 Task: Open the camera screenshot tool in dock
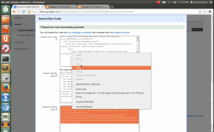pyautogui.click(x=6, y=78)
